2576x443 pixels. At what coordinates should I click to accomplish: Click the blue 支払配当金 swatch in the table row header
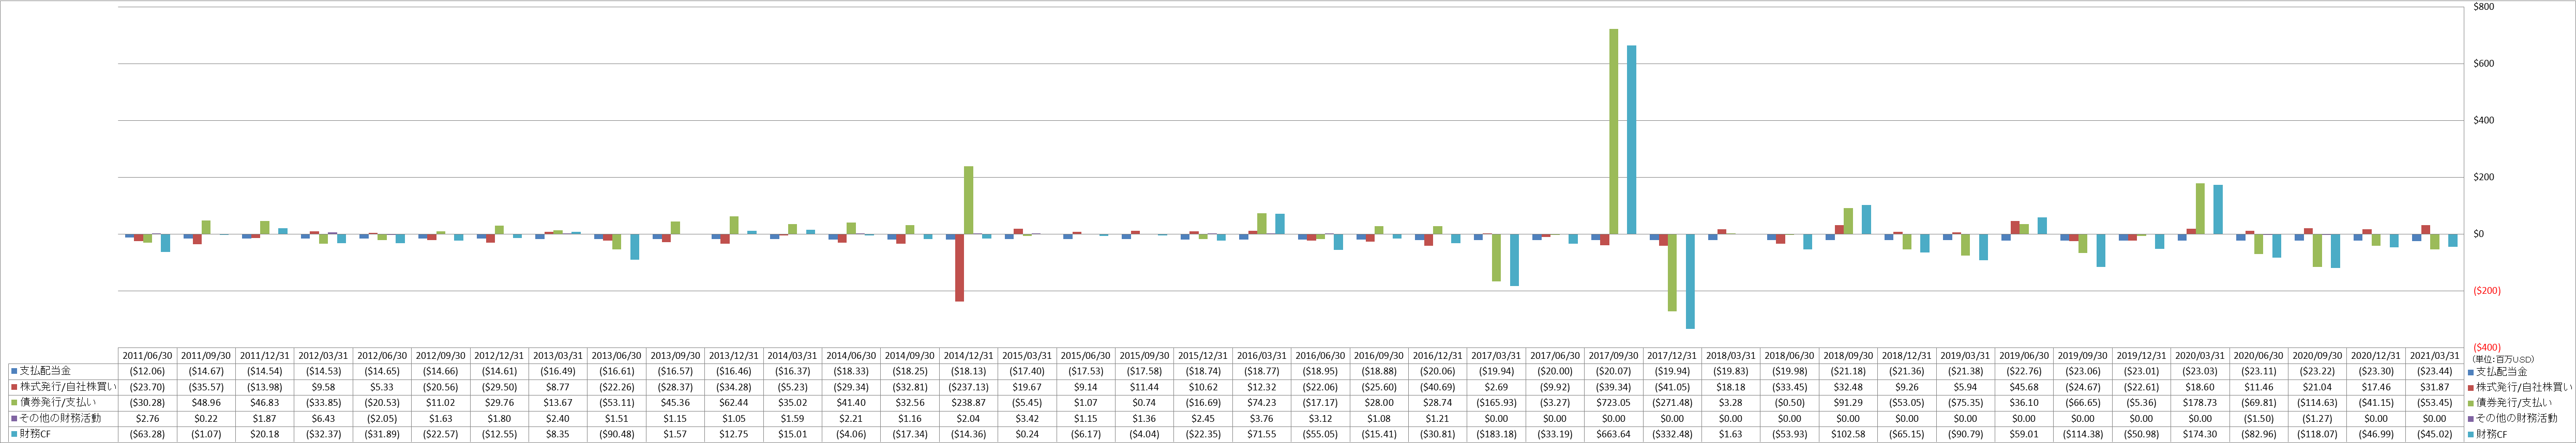coord(15,371)
